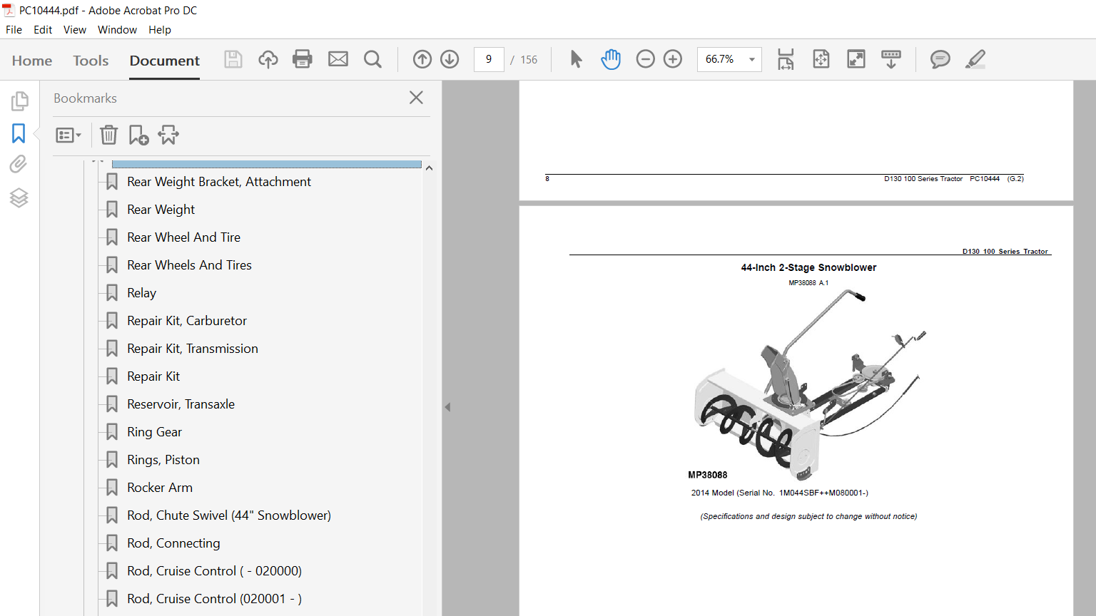The width and height of the screenshot is (1096, 616).
Task: Select the plain Repair Kit bookmark
Action: pyautogui.click(x=153, y=376)
